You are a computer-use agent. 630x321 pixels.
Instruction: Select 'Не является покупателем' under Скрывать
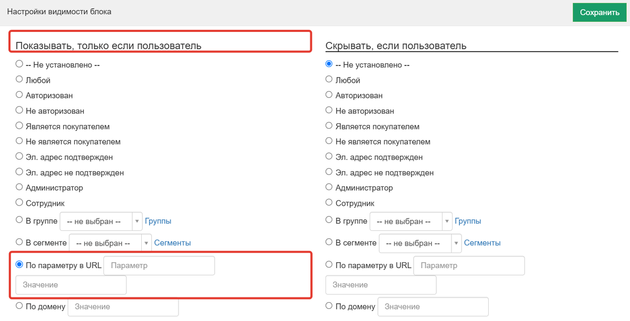tap(329, 141)
